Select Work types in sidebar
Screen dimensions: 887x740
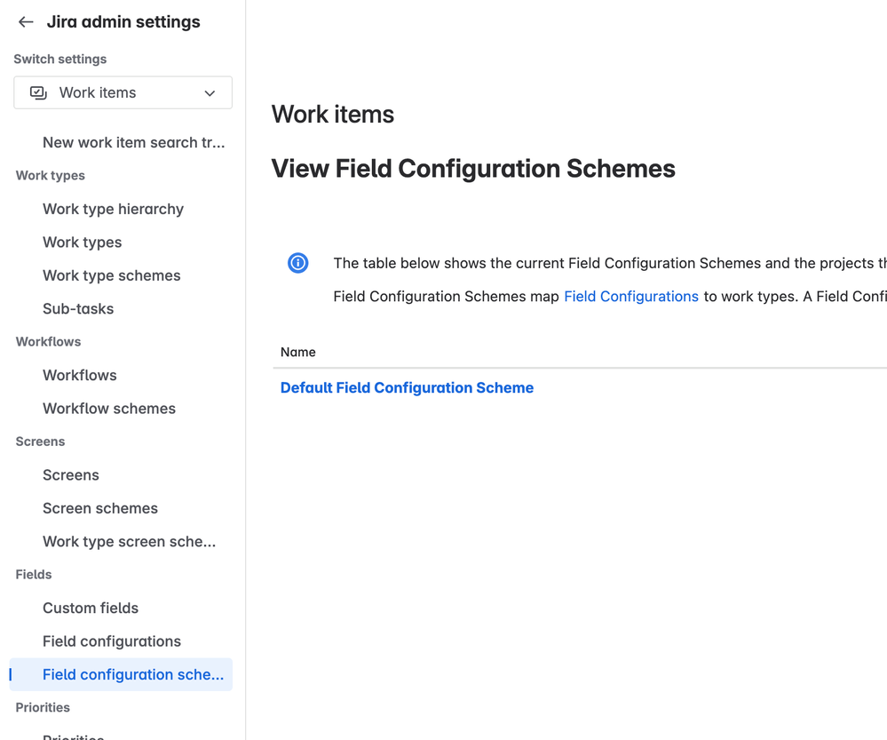click(82, 243)
